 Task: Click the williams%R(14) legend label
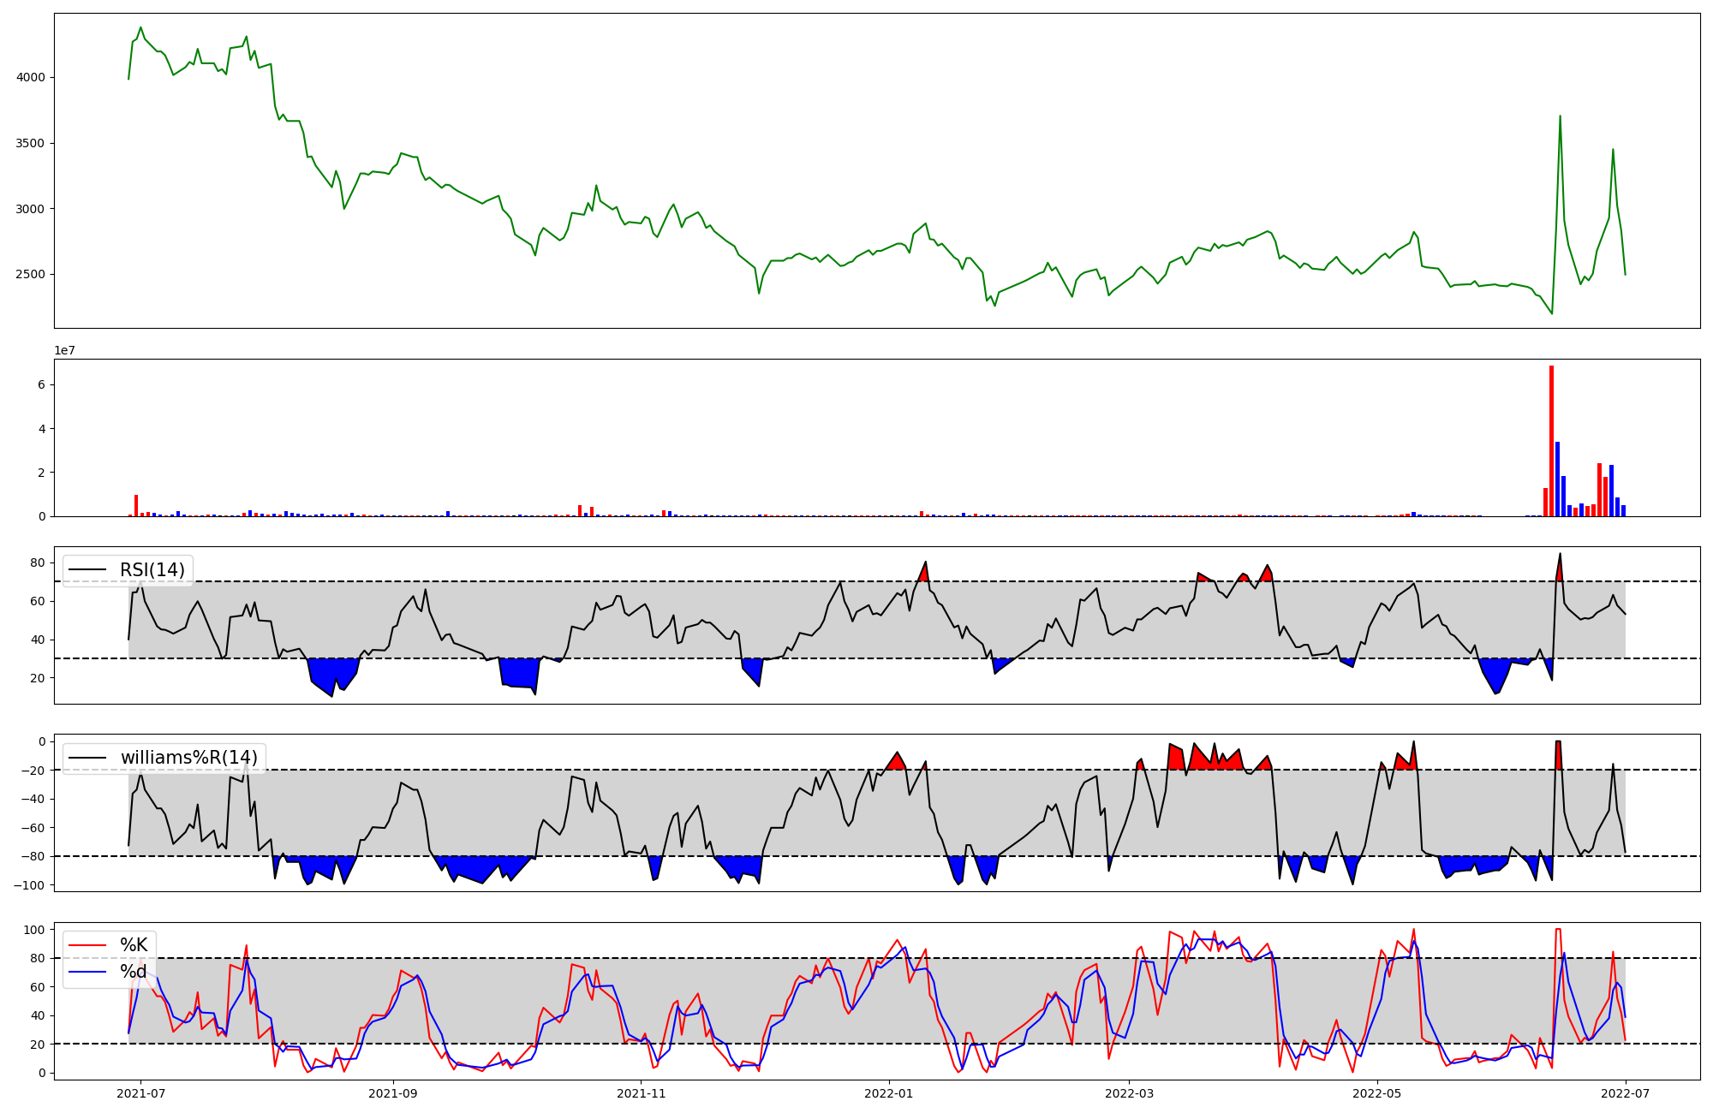(x=188, y=758)
